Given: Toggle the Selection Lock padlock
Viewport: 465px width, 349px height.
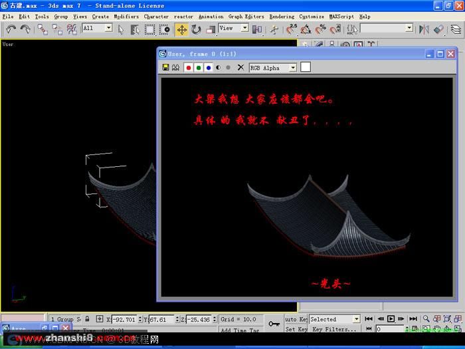Looking at the screenshot, I should pyautogui.click(x=87, y=319).
